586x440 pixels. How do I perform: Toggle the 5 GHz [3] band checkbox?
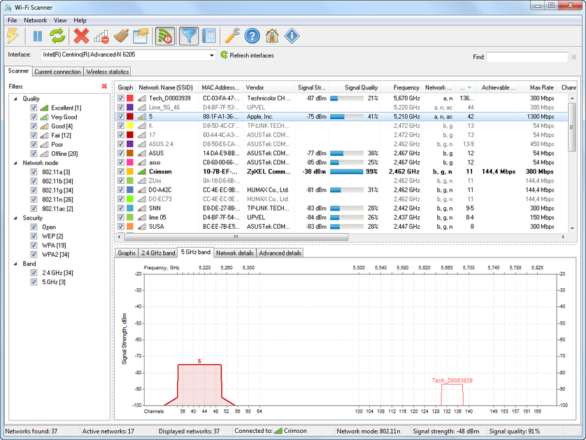tap(34, 282)
